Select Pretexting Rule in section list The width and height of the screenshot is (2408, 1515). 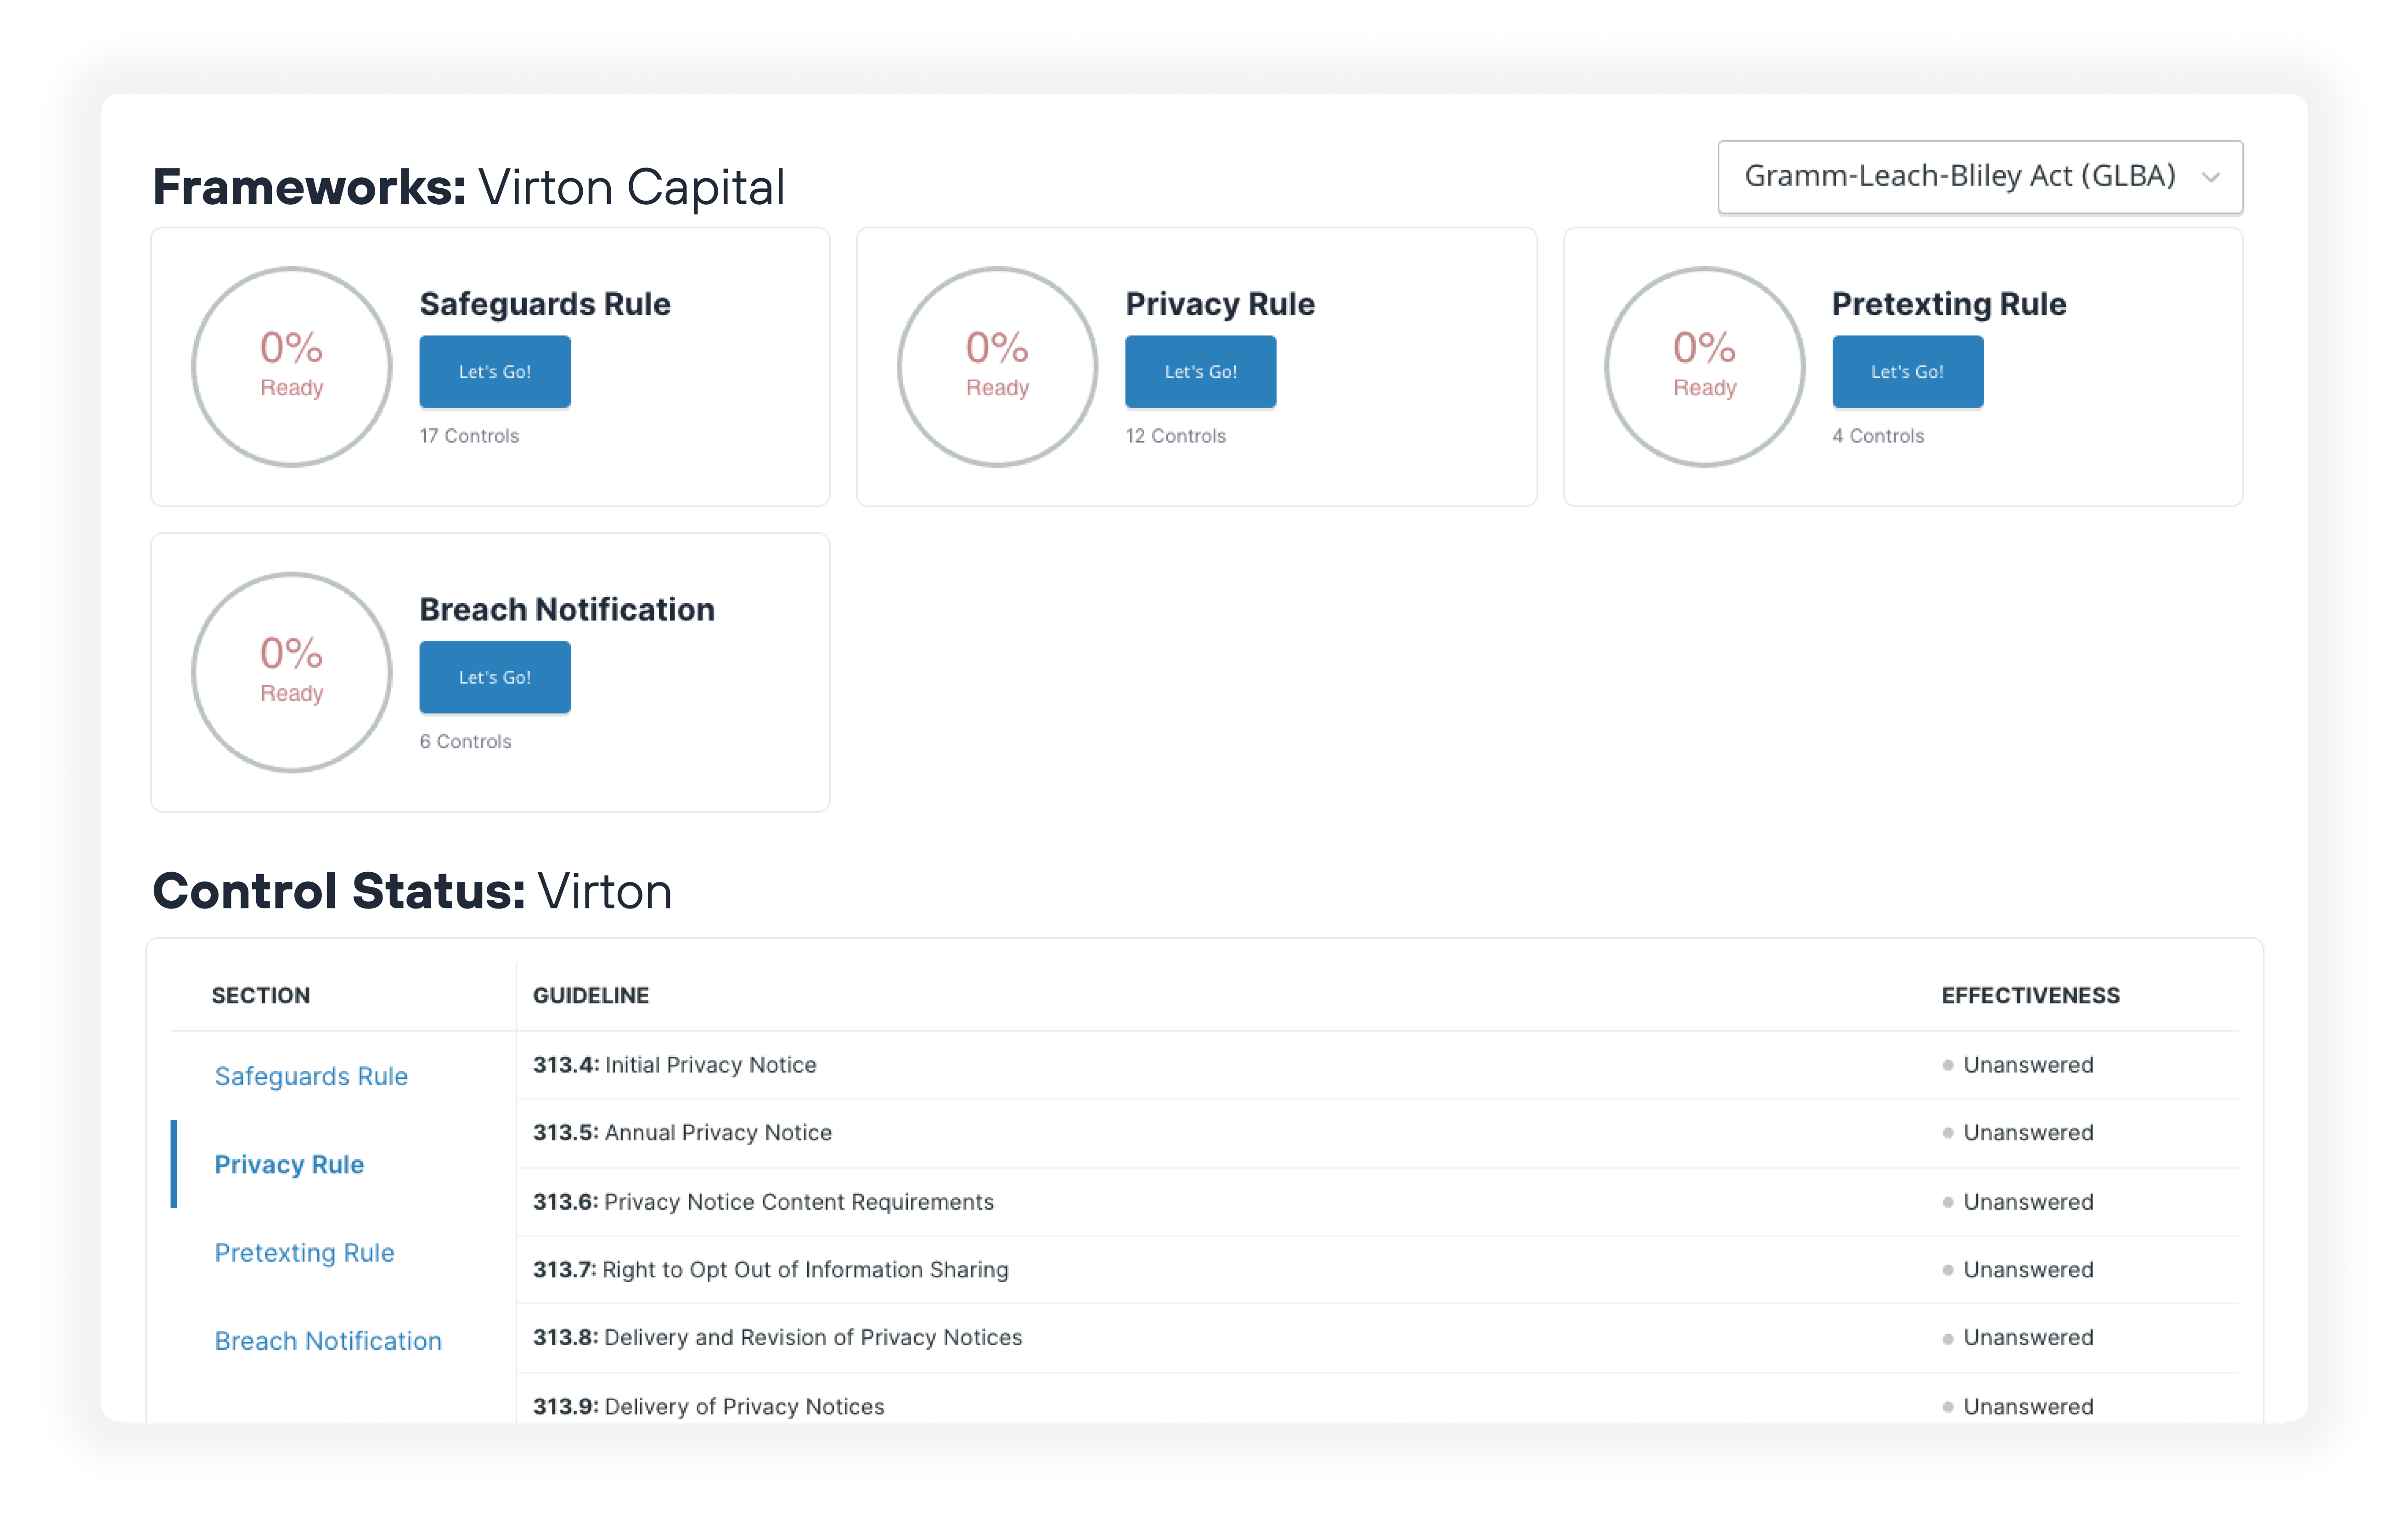click(304, 1252)
